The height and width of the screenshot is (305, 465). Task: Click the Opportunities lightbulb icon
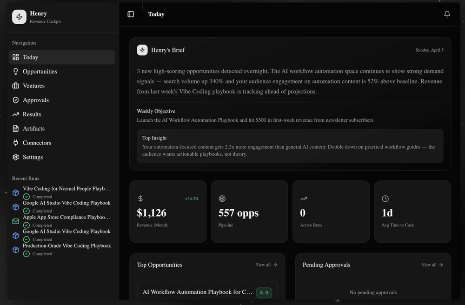click(16, 72)
